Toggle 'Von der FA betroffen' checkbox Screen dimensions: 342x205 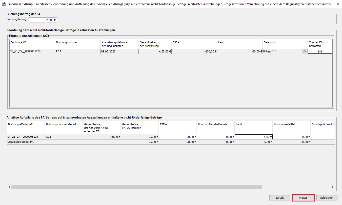coord(320,51)
